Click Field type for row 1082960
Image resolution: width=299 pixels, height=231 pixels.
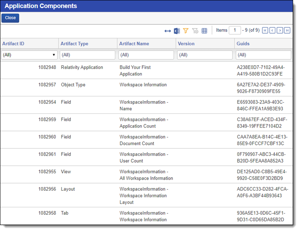coord(66,137)
